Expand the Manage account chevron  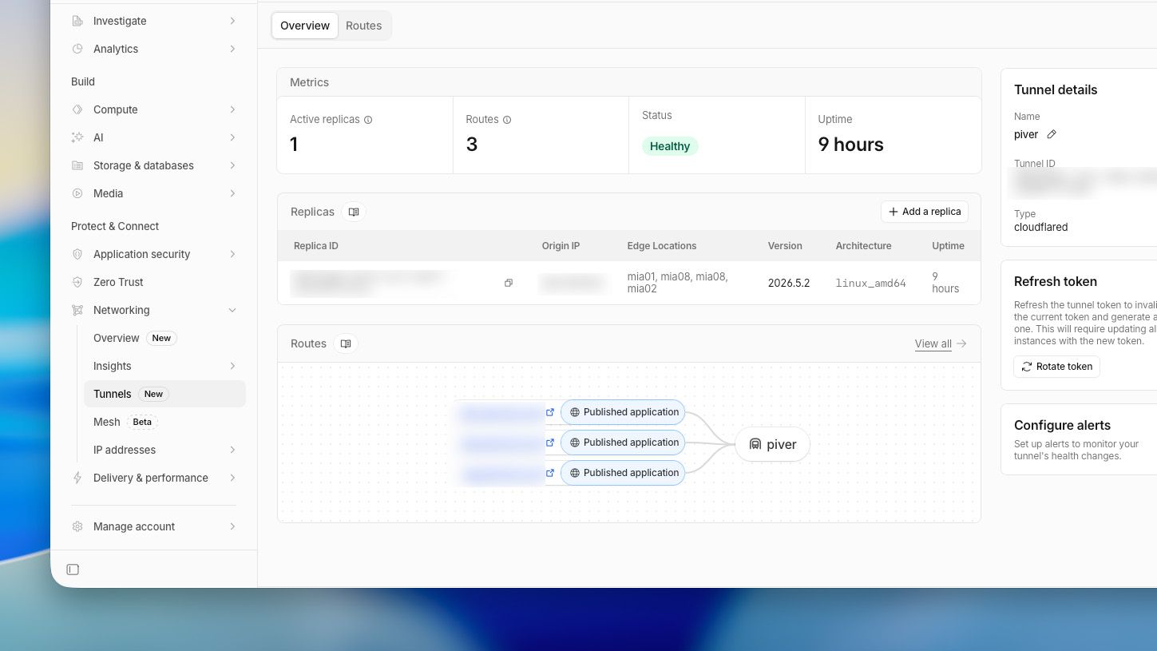point(232,526)
